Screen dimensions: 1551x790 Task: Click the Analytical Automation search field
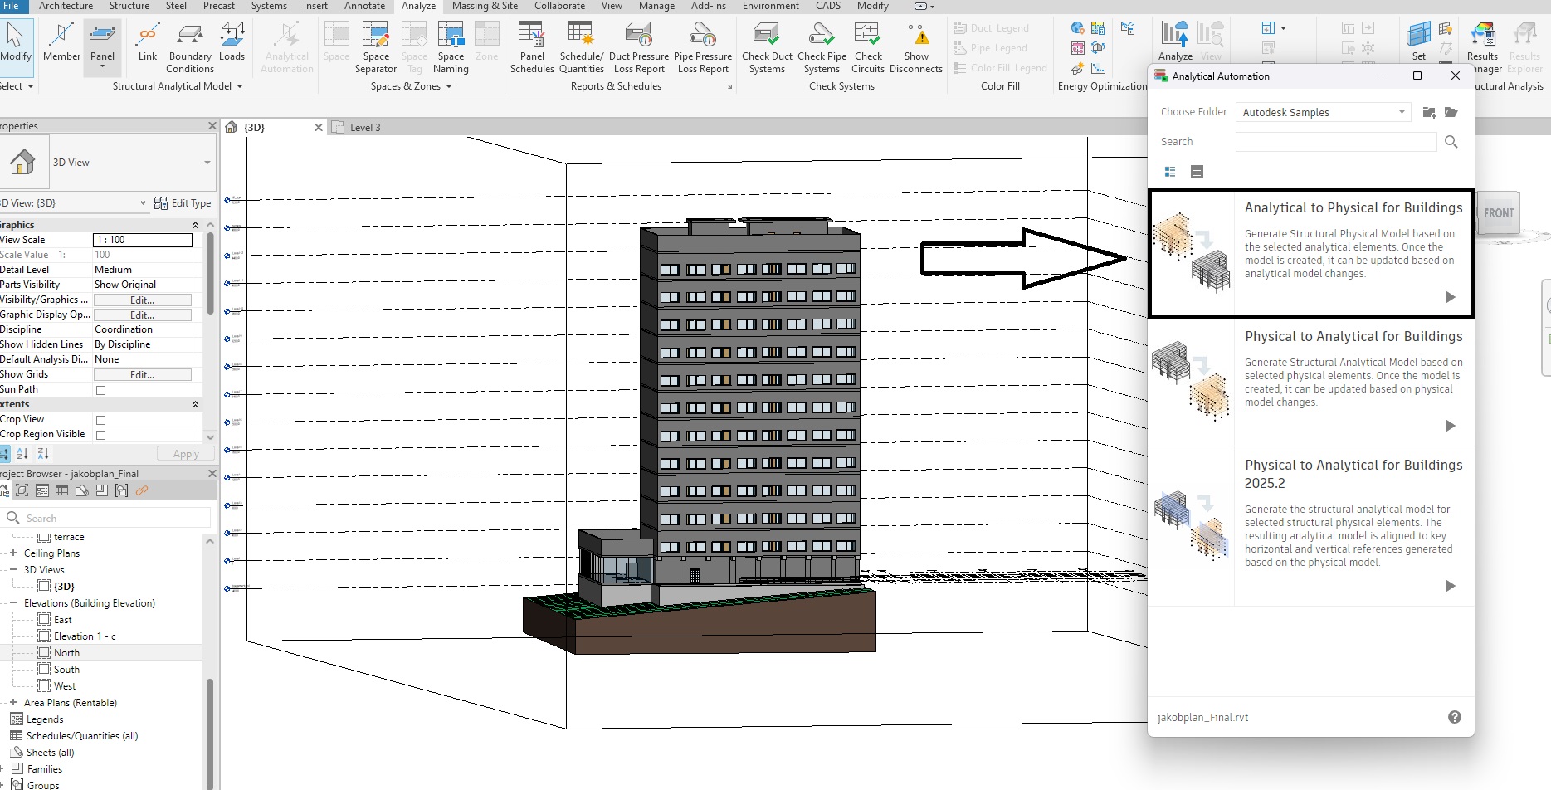[1335, 142]
